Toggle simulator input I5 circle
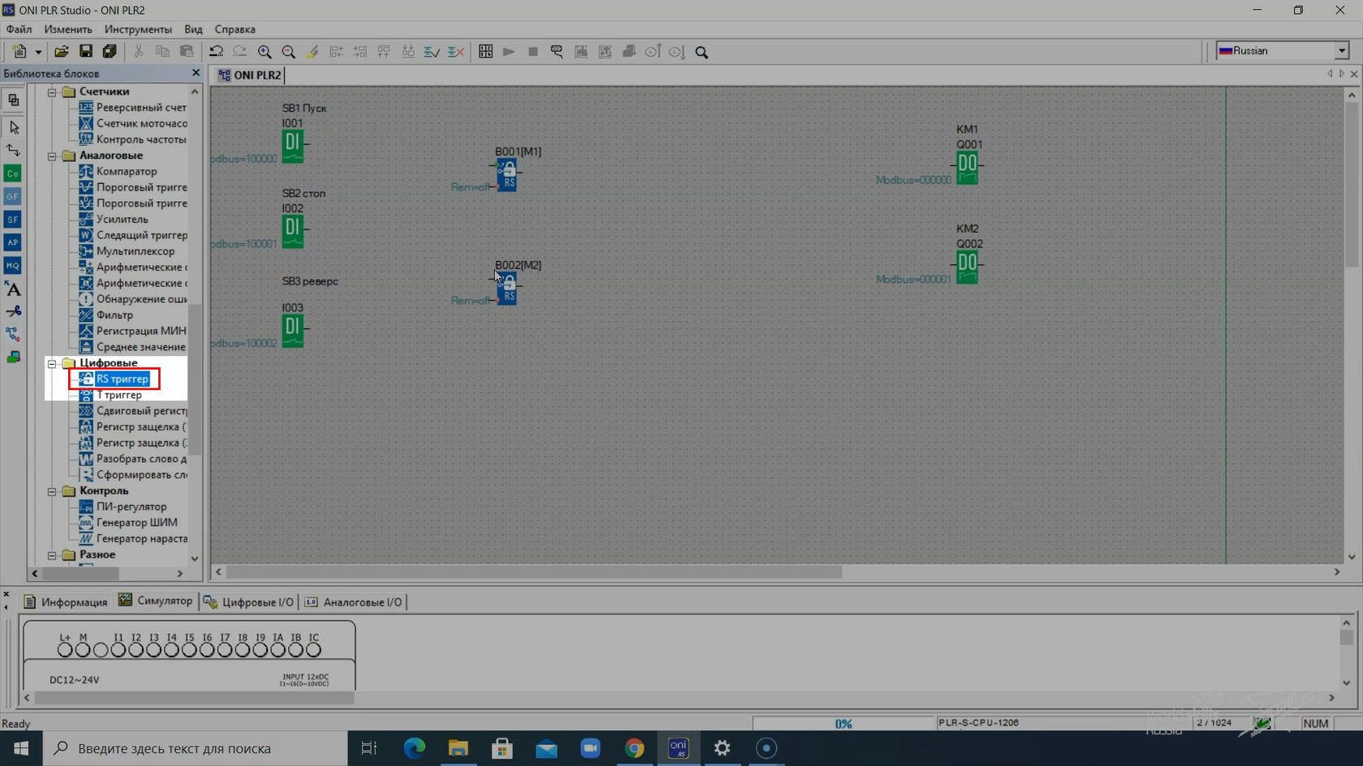The image size is (1363, 766). pos(189,649)
